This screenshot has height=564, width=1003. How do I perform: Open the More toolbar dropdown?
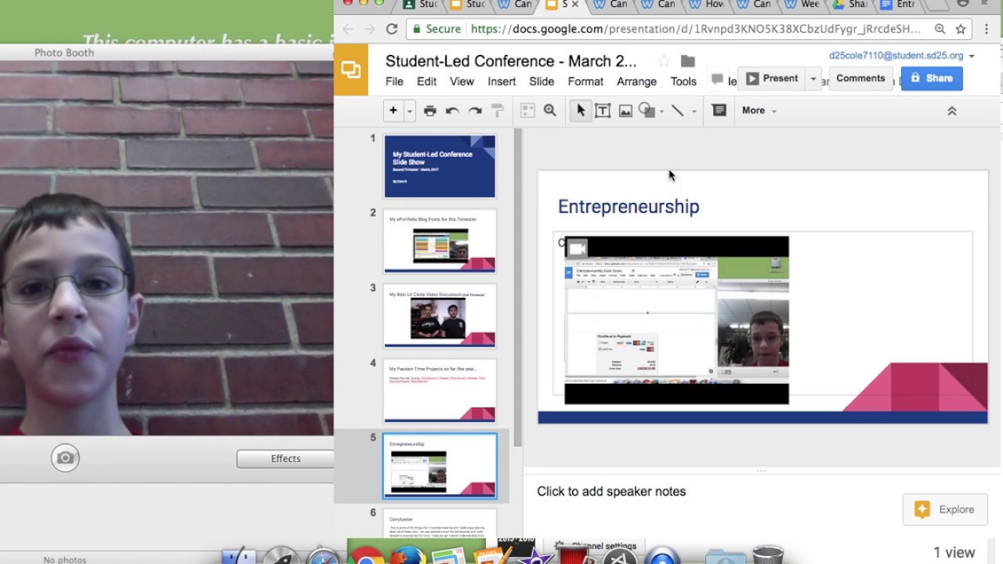[759, 110]
